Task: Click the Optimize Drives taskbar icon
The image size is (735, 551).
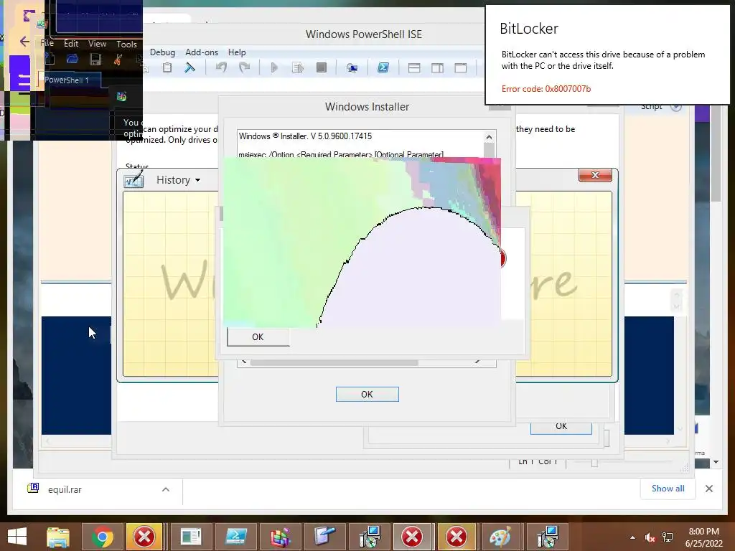Action: tap(281, 537)
